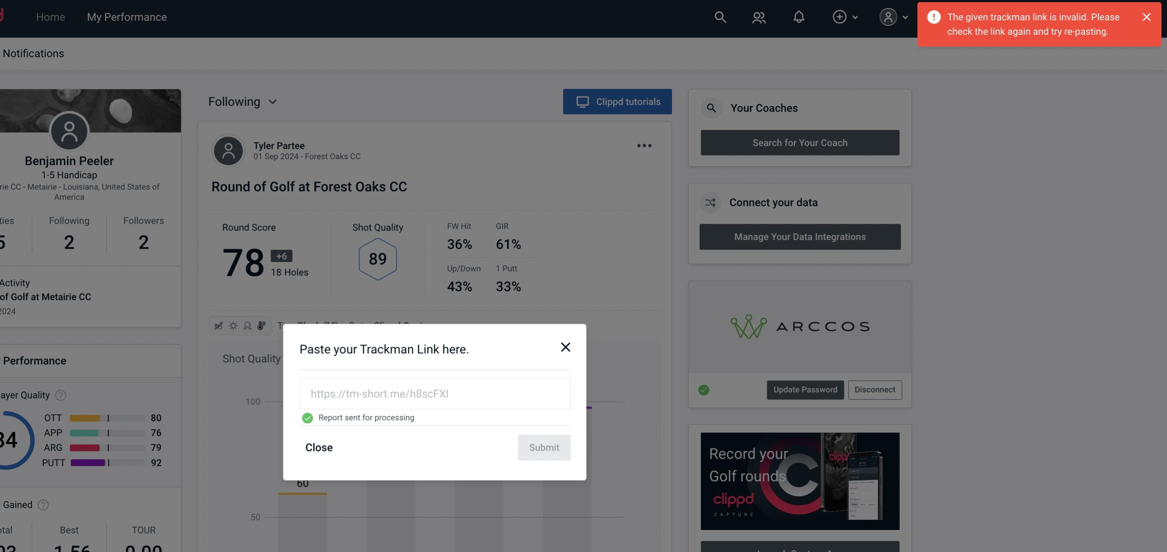Click the add/plus icon in top bar
Image resolution: width=1167 pixels, height=552 pixels.
[840, 17]
